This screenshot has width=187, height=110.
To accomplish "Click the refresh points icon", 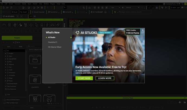I will (182, 4).
